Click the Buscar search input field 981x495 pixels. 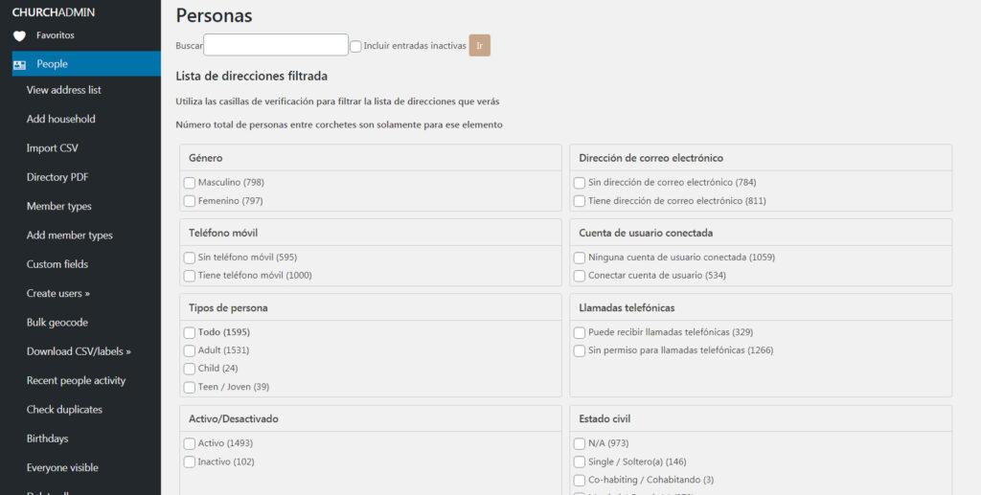click(x=276, y=45)
